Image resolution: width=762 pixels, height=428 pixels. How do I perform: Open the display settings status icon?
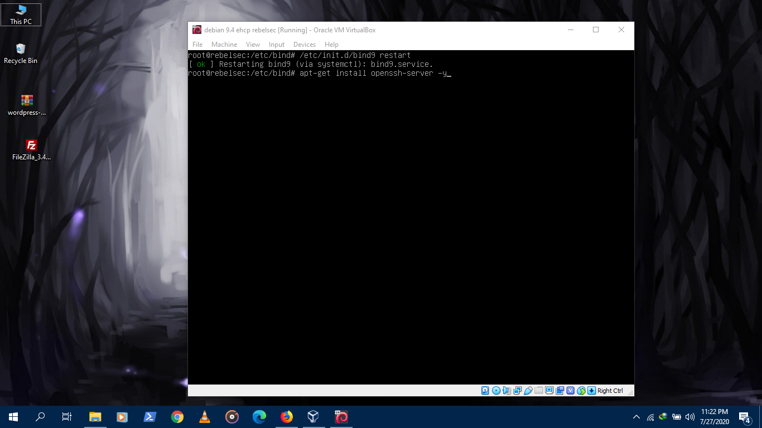tap(549, 390)
